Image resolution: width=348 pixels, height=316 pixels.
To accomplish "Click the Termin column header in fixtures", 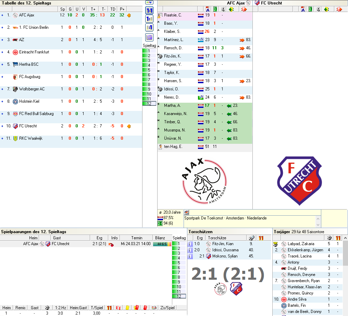I will [136, 238].
